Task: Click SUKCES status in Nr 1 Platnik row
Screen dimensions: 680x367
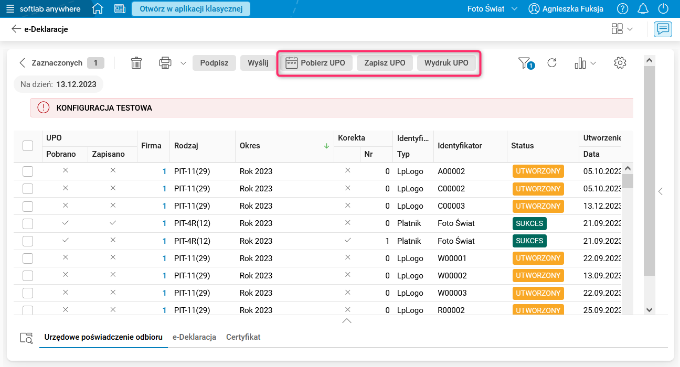Action: tap(529, 241)
